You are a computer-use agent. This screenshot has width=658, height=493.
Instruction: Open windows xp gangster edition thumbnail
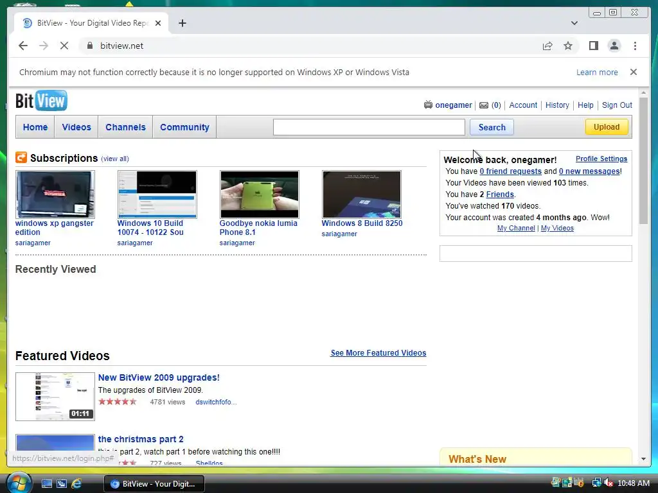(x=55, y=195)
